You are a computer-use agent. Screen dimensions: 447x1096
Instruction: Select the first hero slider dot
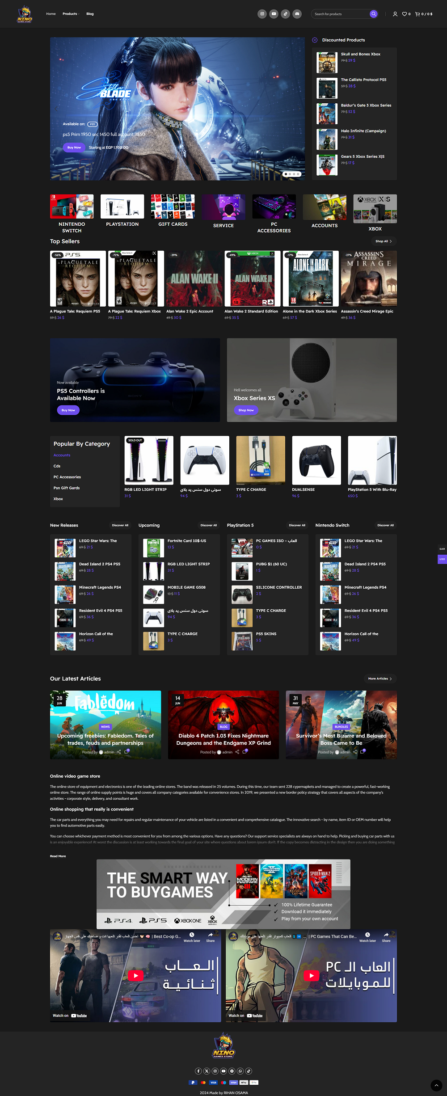pos(286,174)
